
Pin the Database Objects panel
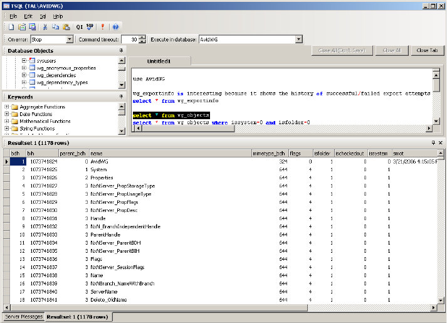[121, 50]
